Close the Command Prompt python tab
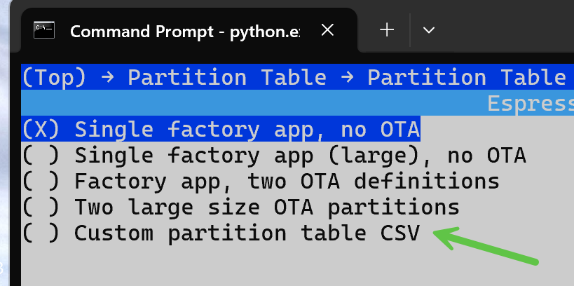Image resolution: width=574 pixels, height=286 pixels. coord(327,30)
